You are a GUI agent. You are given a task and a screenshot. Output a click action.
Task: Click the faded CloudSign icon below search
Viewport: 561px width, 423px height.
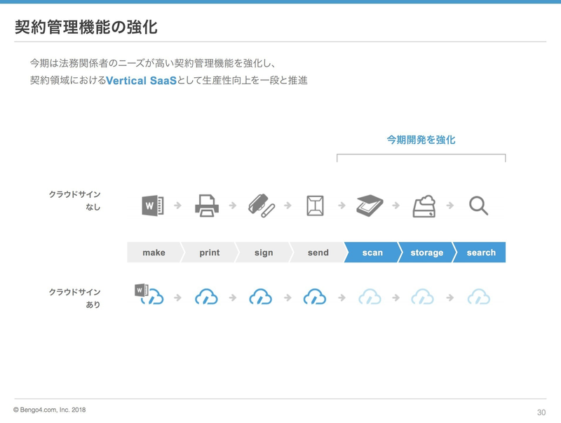478,297
